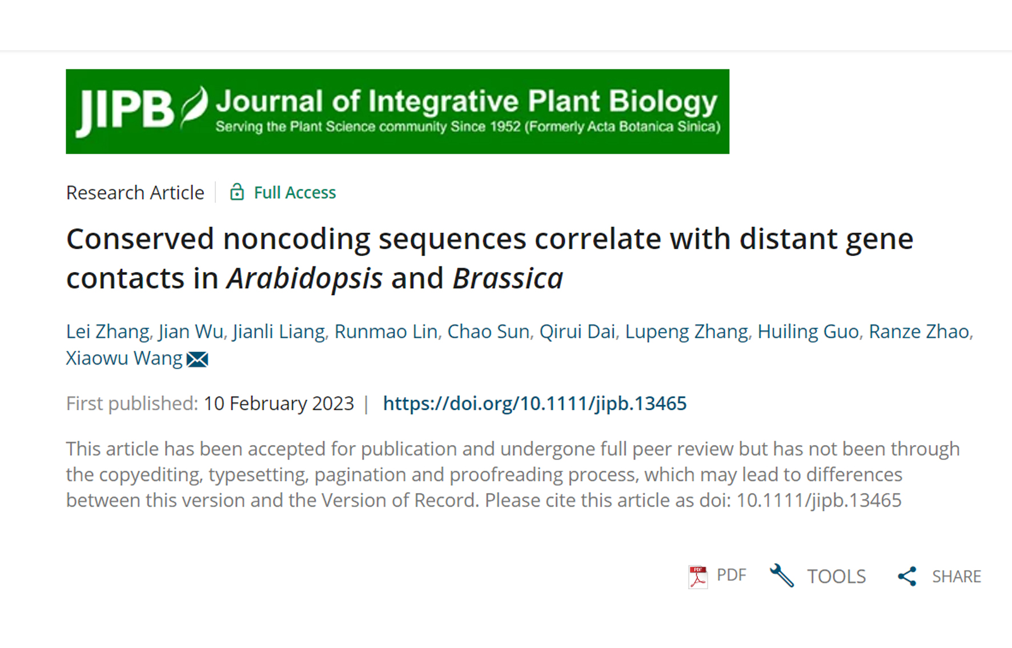The image size is (1012, 648).
Task: Open Chao Sun author details
Action: [x=488, y=331]
